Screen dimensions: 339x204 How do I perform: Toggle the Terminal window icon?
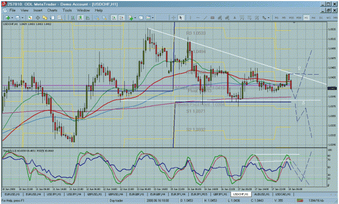pyautogui.click(x=53, y=18)
